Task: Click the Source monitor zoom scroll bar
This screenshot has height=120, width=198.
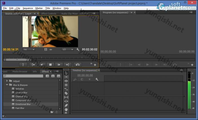Action: pyautogui.click(x=17, y=60)
